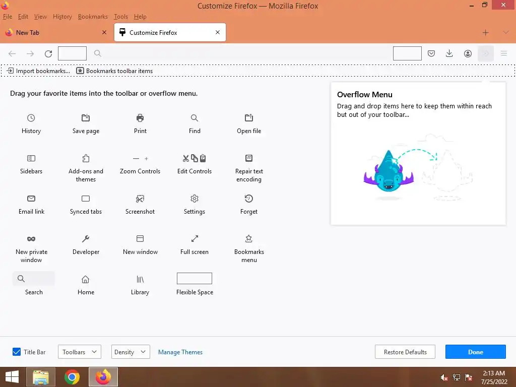Viewport: 516px width, 387px height.
Task: Open the Bookmarks menu in menu bar
Action: click(x=93, y=17)
